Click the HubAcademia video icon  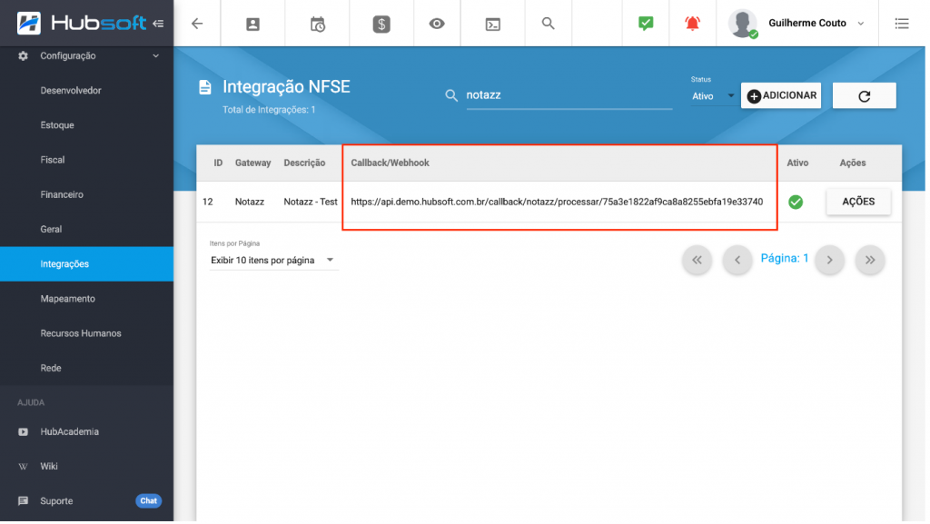tap(23, 431)
